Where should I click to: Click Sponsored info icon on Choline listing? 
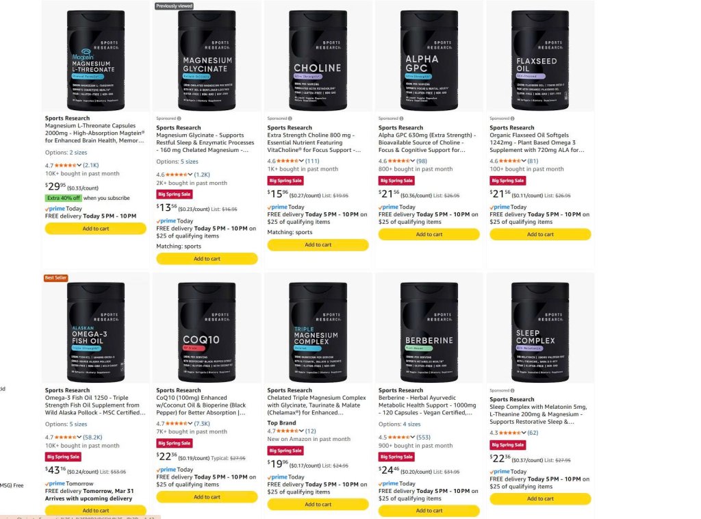click(x=290, y=118)
